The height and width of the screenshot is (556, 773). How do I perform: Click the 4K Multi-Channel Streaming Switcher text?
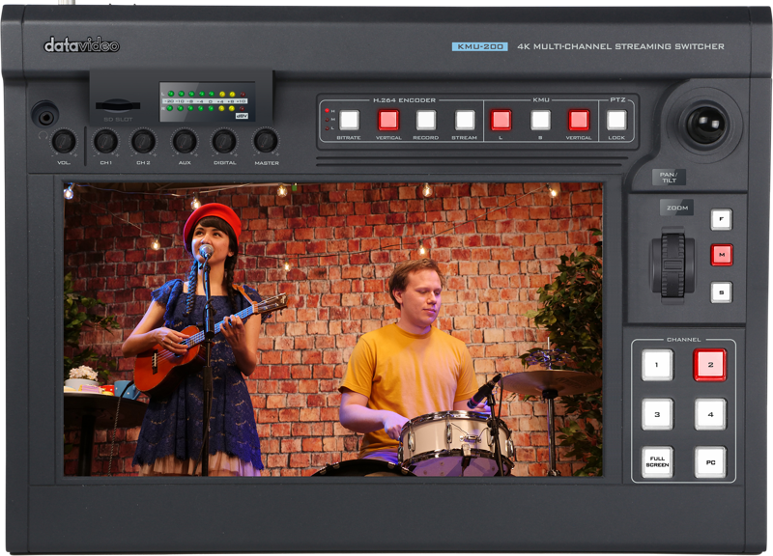620,46
